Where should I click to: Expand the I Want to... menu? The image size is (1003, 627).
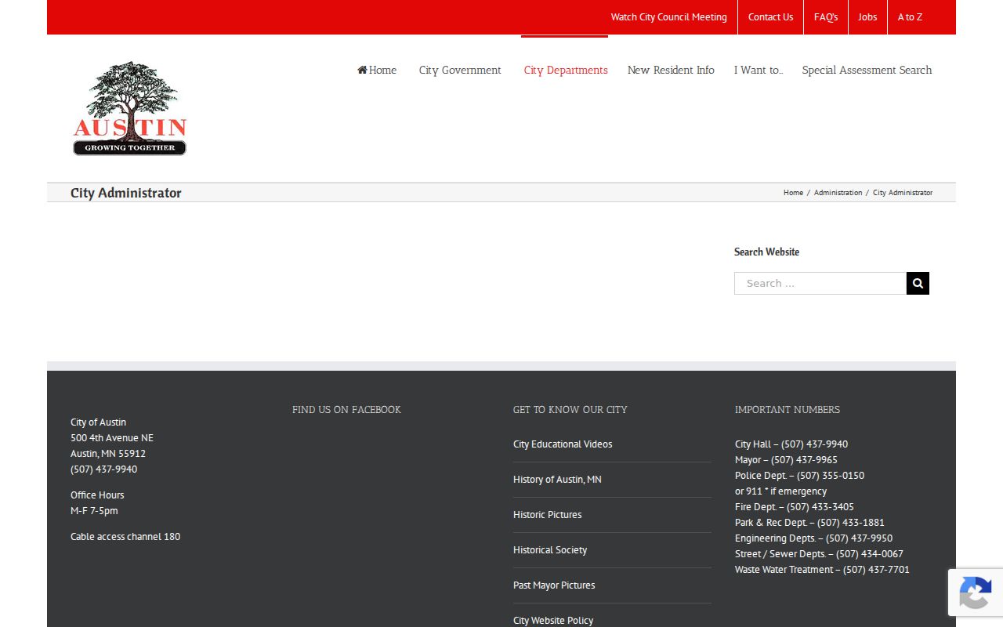point(759,70)
